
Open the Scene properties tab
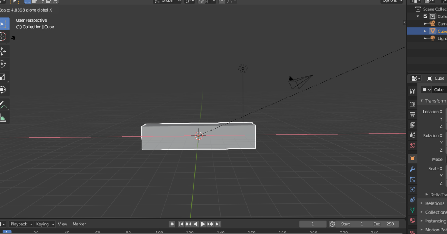click(x=412, y=135)
